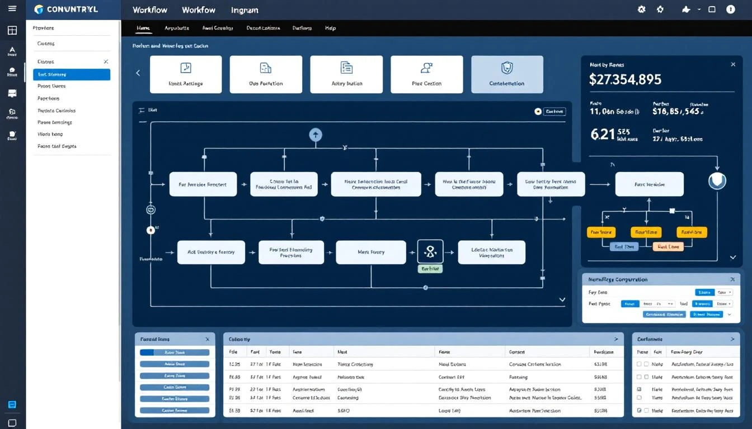752x429 pixels.
Task: Toggle the switch at the top of the canvas
Action: 538,111
